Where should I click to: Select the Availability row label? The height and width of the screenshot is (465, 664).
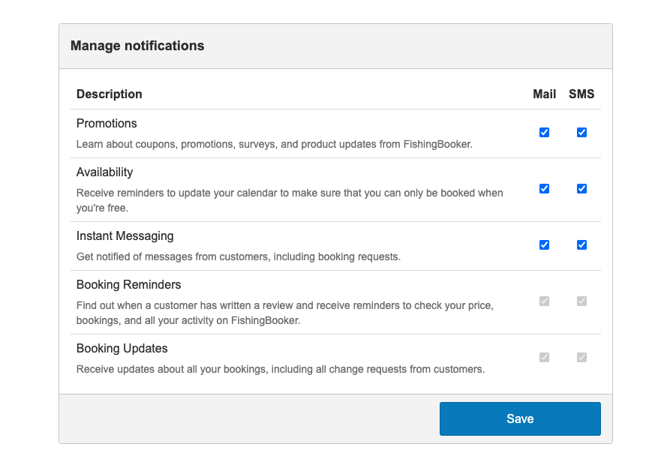[104, 172]
